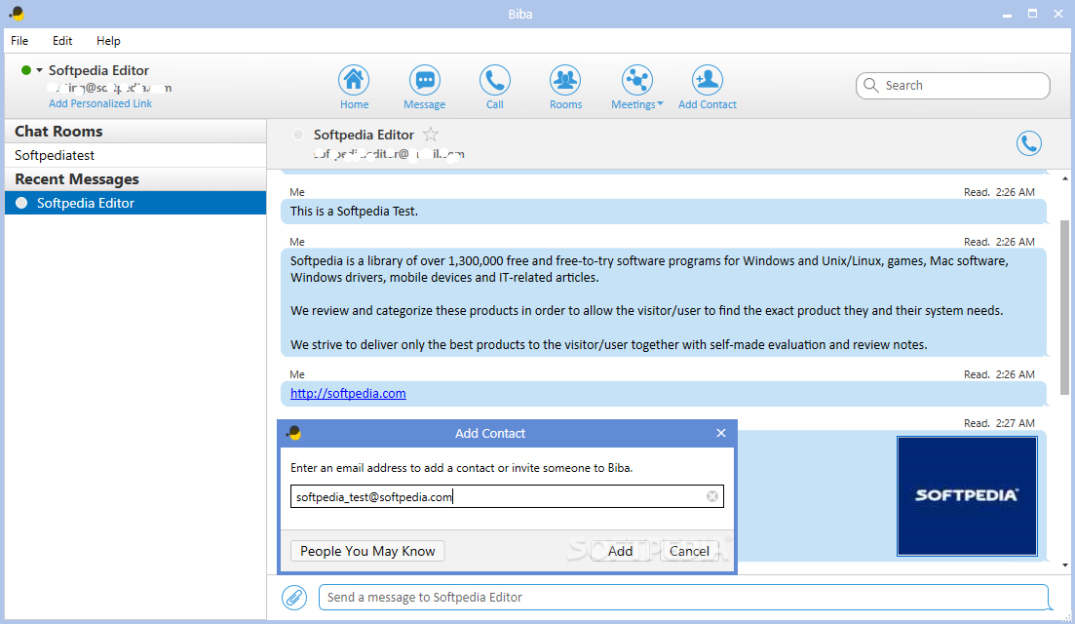1075x624 pixels.
Task: Open the Edit menu
Action: 62,40
